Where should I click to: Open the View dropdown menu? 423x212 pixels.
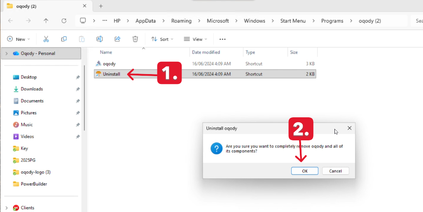(x=195, y=39)
